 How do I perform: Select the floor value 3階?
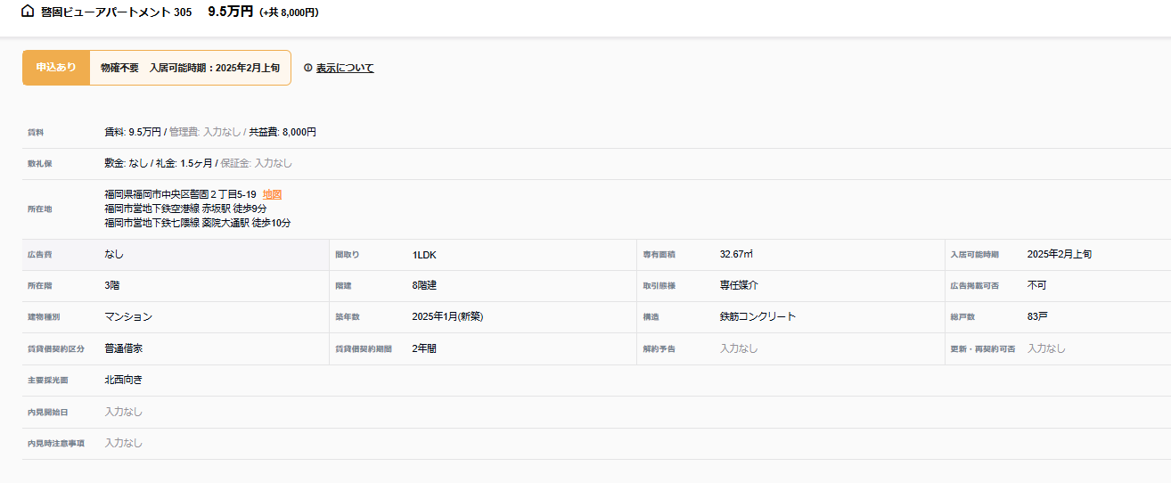click(112, 285)
